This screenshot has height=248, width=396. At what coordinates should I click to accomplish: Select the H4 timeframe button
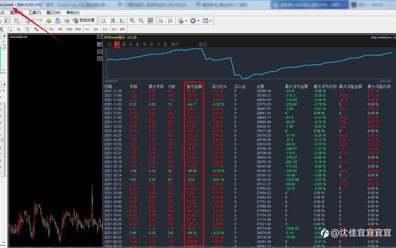coord(96,29)
